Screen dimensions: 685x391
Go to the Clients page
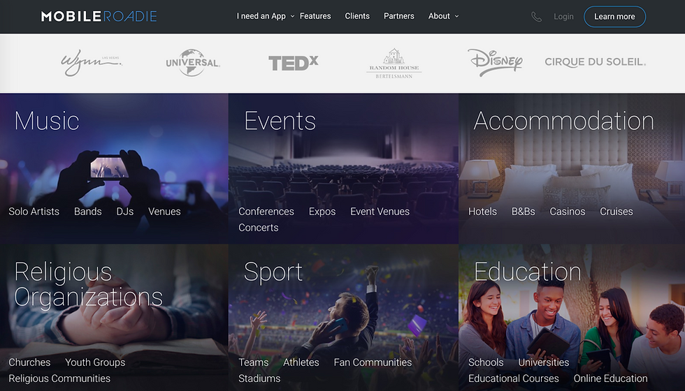(357, 16)
